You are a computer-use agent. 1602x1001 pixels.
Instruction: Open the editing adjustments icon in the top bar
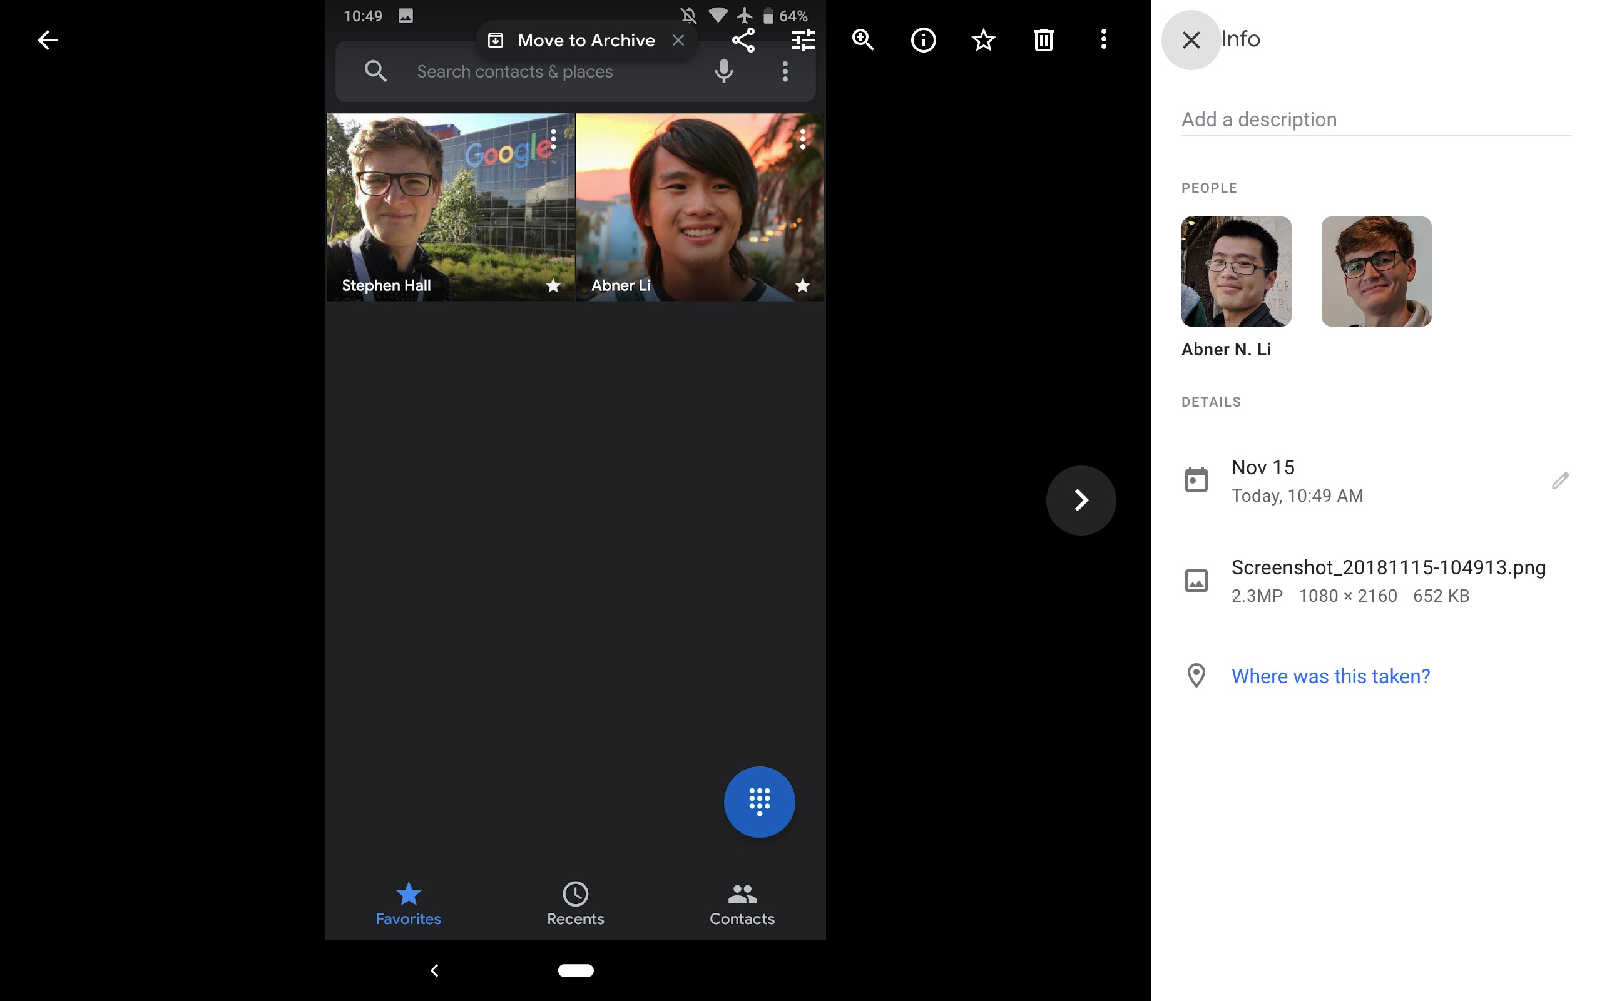(x=802, y=39)
